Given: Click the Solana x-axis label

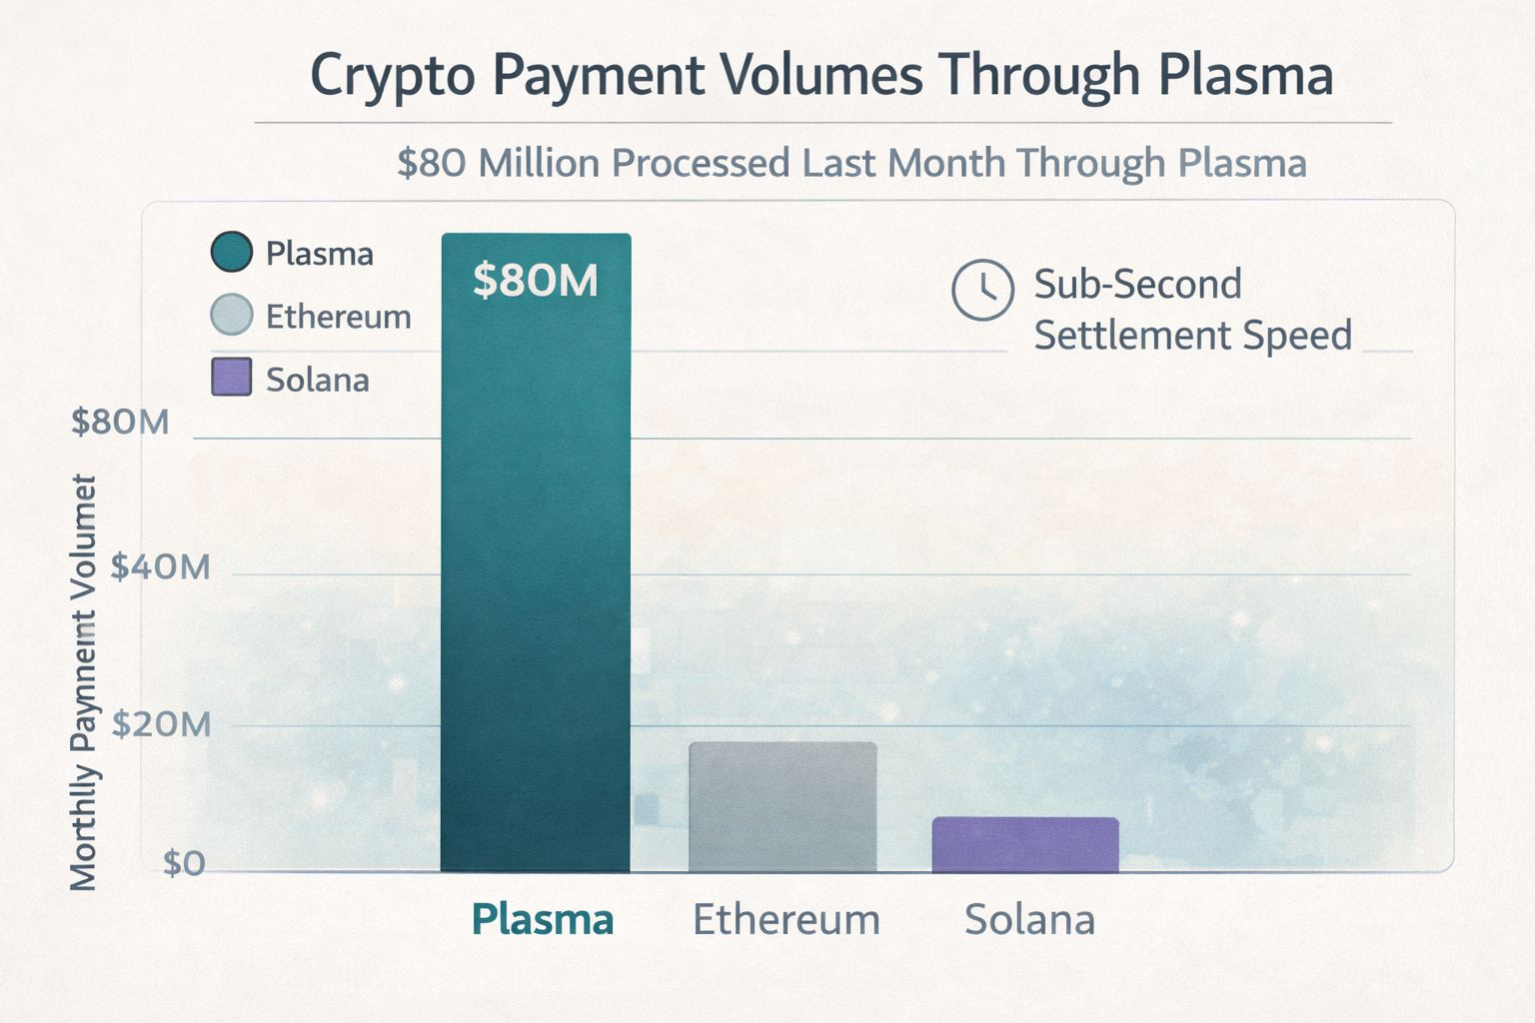Looking at the screenshot, I should pos(1029,919).
